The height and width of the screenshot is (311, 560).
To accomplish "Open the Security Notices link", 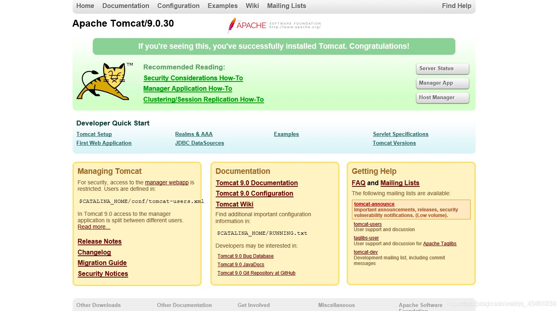I will (103, 273).
